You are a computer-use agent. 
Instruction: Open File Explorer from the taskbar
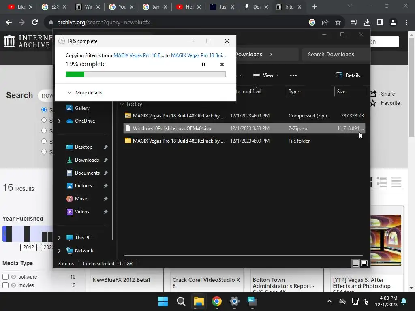click(199, 301)
